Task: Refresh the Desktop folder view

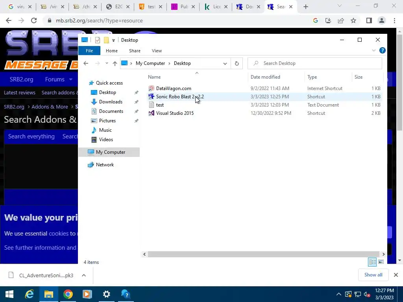Action: [237, 63]
